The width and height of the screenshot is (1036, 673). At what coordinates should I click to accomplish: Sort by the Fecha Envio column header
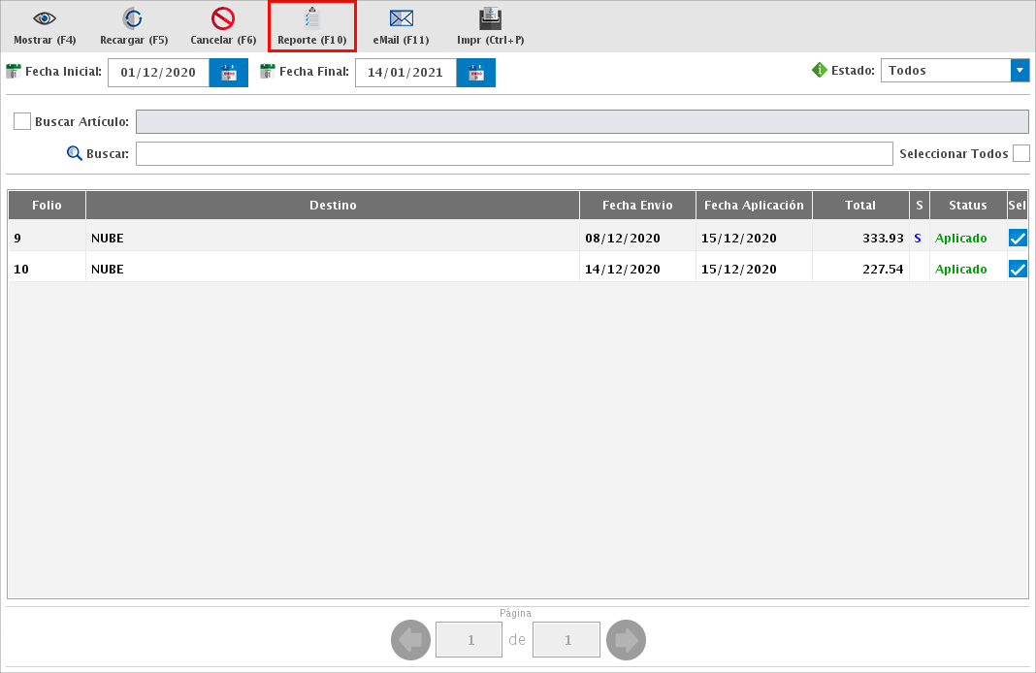click(x=637, y=205)
